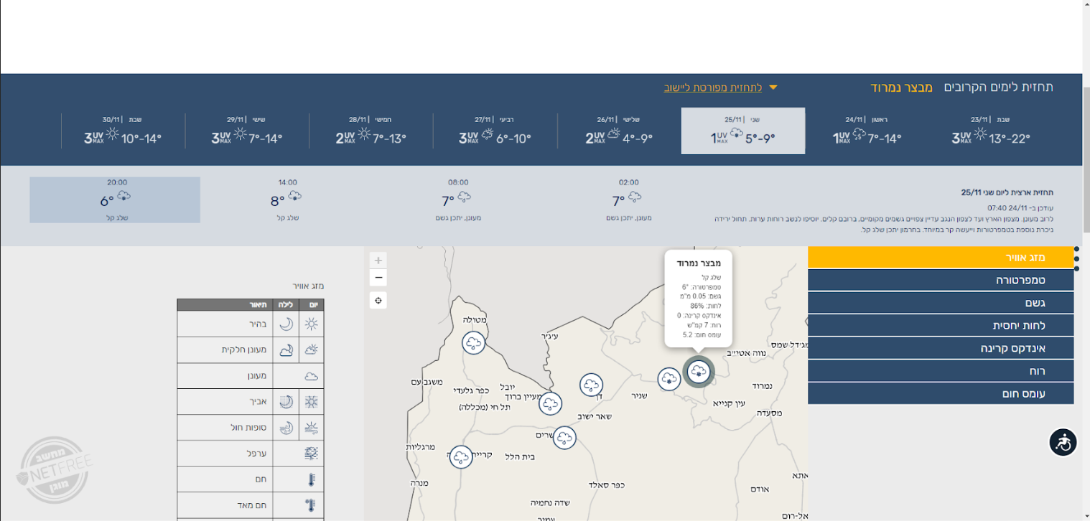Open the detailed settlement forecast link
This screenshot has height=521, width=1090.
(x=713, y=87)
